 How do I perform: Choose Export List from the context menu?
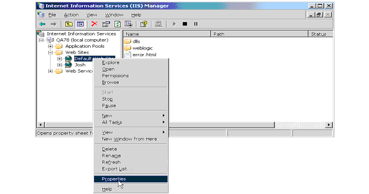[131, 169]
